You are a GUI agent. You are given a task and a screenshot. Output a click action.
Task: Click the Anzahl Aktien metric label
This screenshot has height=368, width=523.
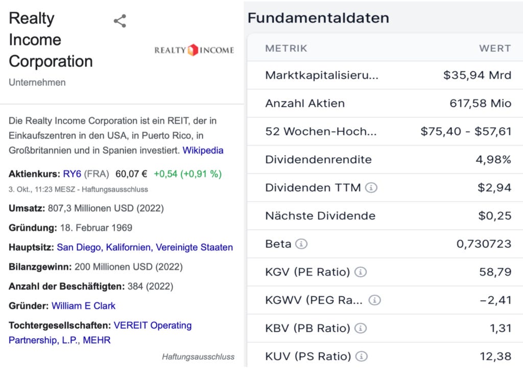pyautogui.click(x=305, y=103)
